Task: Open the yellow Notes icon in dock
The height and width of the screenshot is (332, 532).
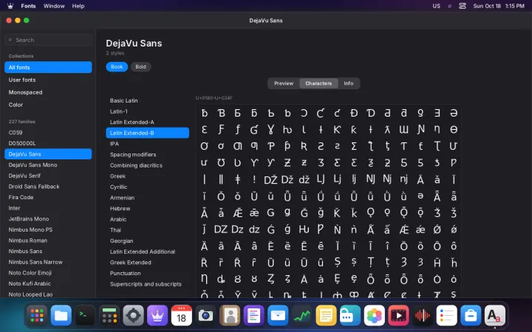Action: (326, 316)
